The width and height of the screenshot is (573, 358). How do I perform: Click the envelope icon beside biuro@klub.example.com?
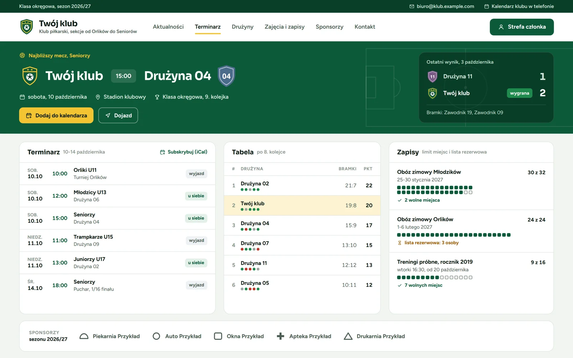tap(412, 6)
